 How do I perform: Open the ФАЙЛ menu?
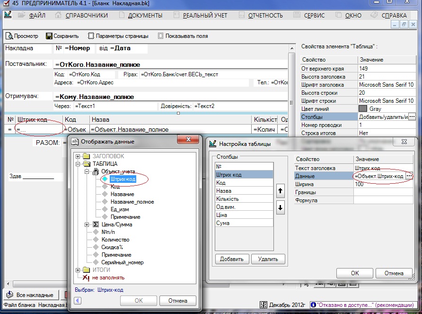click(37, 16)
